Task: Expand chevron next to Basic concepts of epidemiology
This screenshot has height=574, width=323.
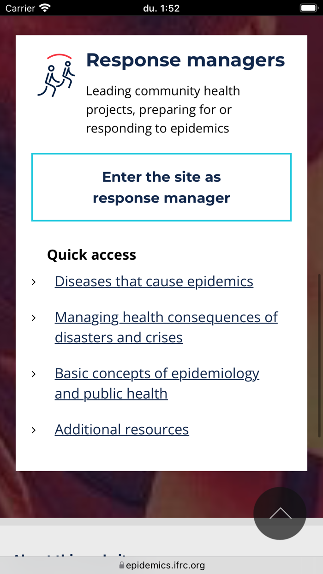Action: click(x=34, y=374)
